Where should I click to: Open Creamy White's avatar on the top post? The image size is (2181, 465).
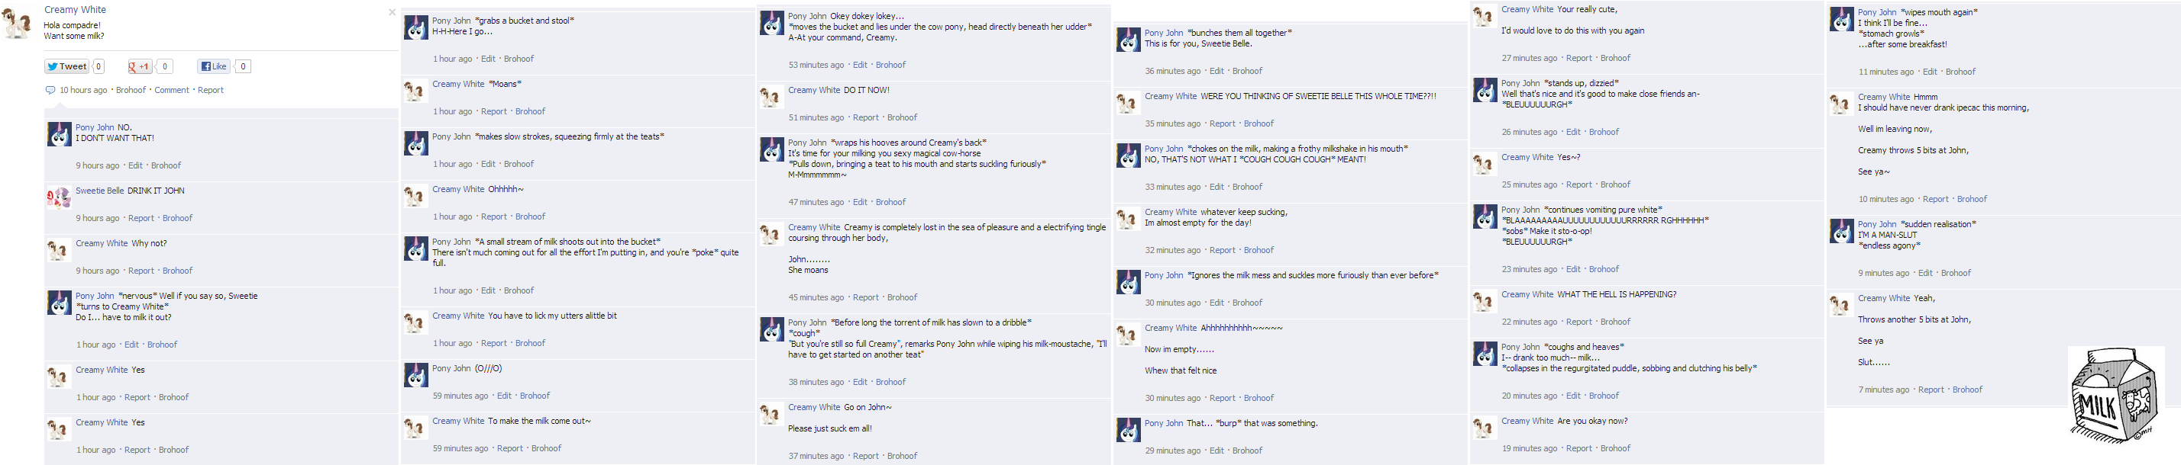[18, 22]
